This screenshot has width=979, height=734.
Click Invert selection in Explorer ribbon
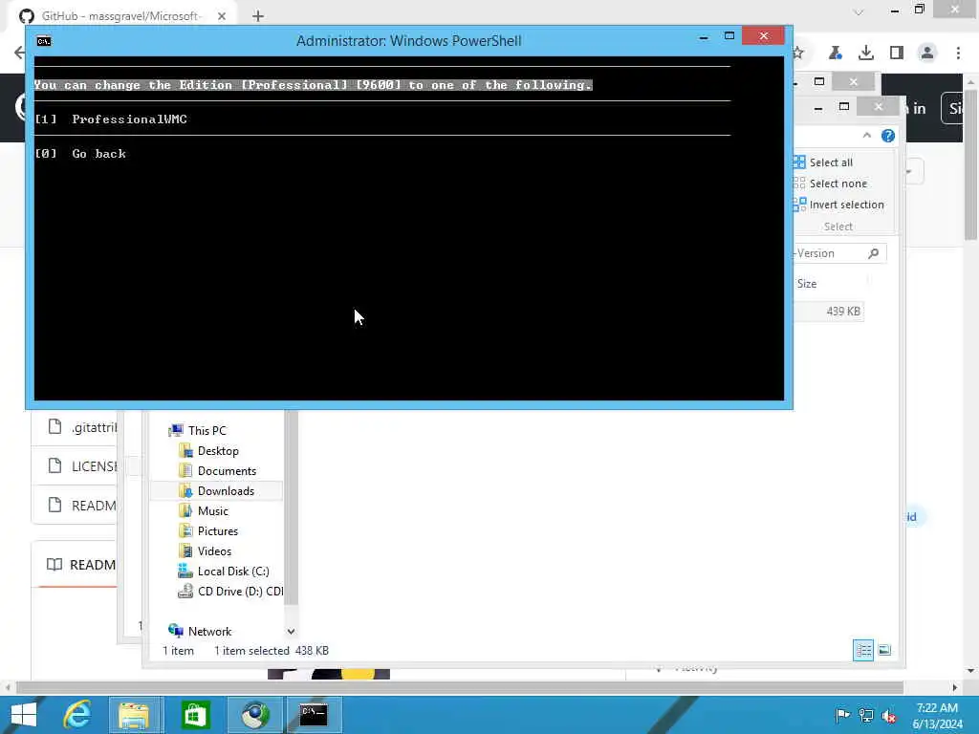(846, 205)
